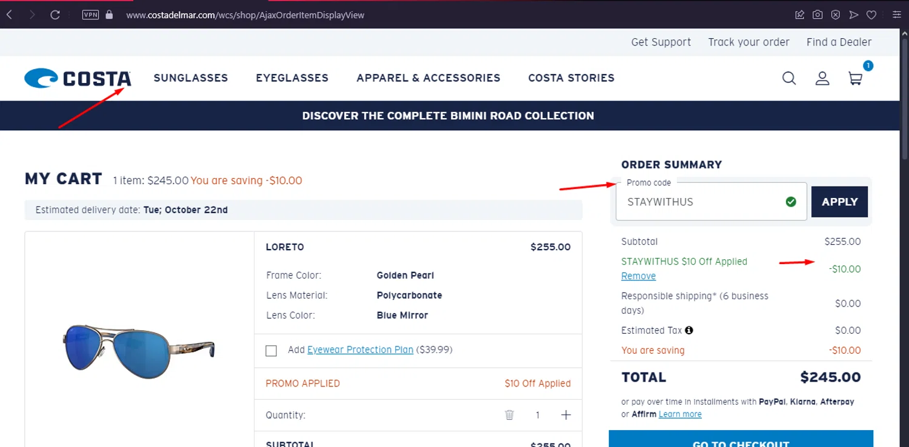Click the 'Polycarbonate' lens material value

(x=410, y=295)
